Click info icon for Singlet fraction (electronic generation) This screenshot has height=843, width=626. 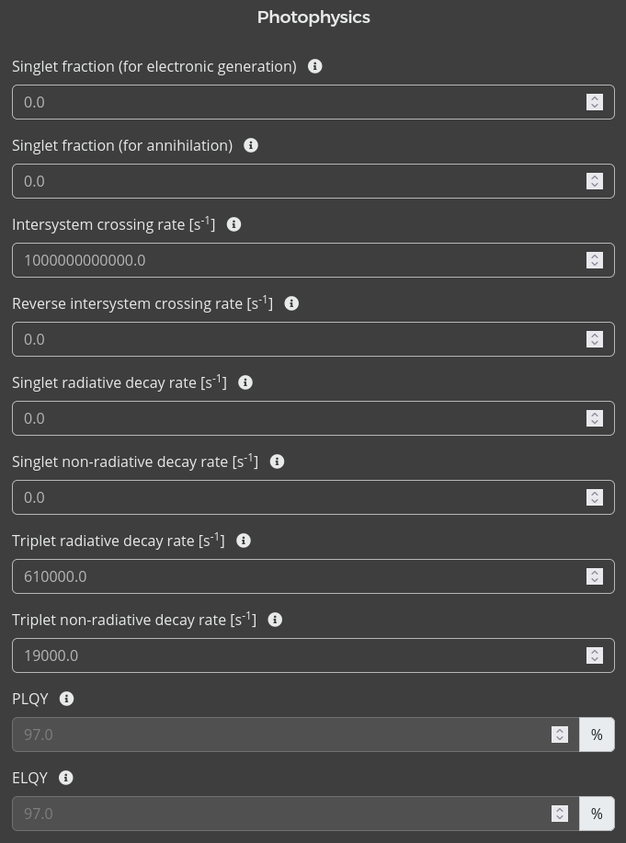[x=315, y=66]
